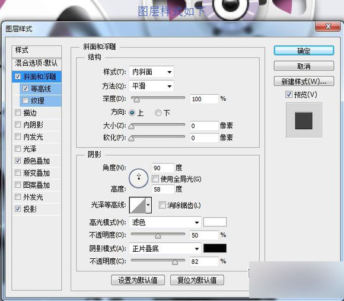Click the 软化(F) slider handle
This screenshot has width=344, height=301.
point(131,139)
